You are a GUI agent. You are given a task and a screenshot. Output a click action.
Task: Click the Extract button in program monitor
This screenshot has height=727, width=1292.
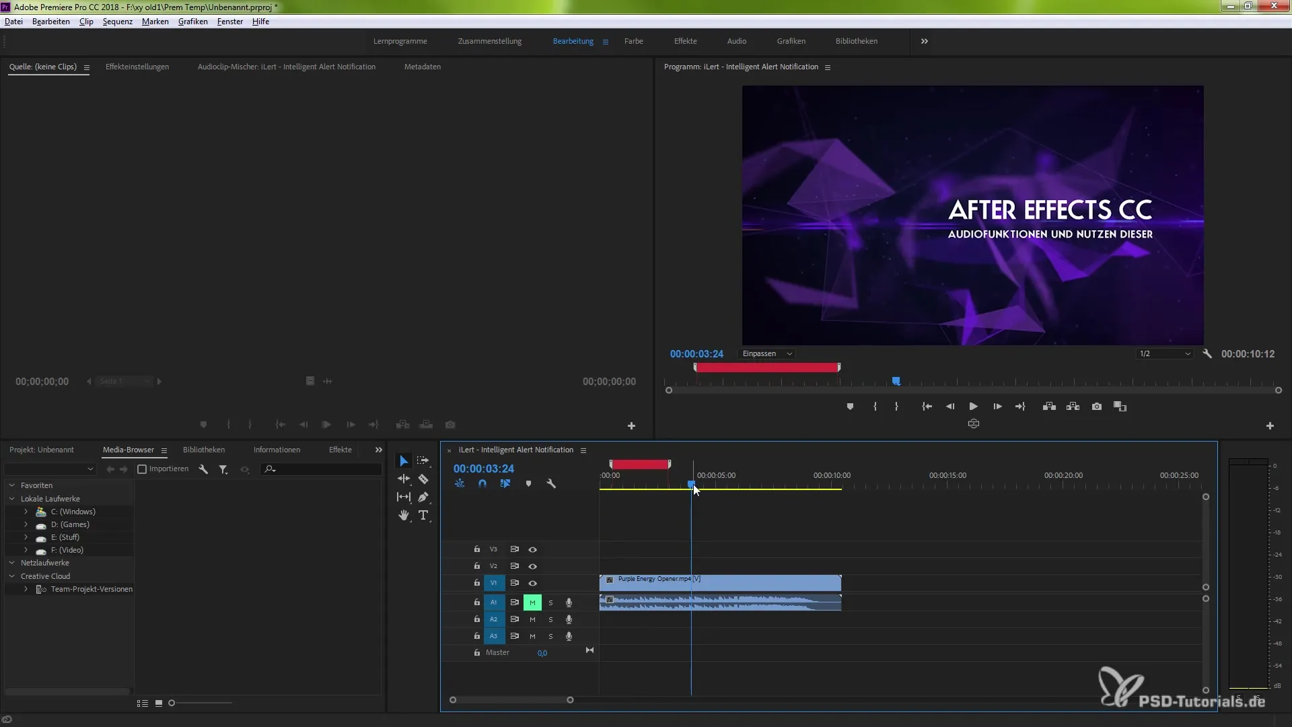coord(1073,407)
